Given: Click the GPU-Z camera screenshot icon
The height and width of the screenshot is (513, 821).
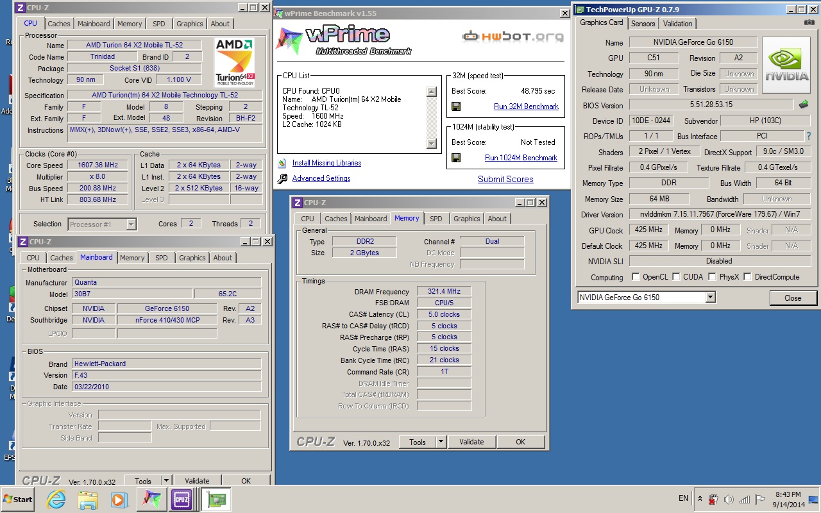Looking at the screenshot, I should (809, 22).
